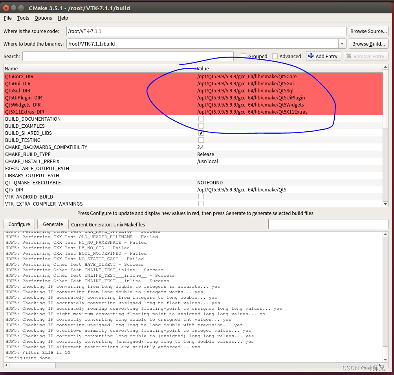Enable the Advanced checkbox
The image size is (394, 375).
275,56
